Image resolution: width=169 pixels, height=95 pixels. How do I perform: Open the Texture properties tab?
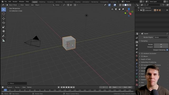coord(137,85)
